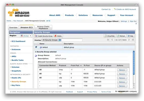
Task: Sort by Connection Method column header
Action: point(47,66)
